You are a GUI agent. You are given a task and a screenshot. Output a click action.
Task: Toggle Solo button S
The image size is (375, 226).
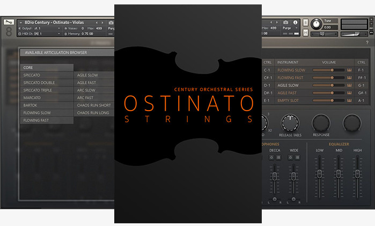click(x=305, y=23)
